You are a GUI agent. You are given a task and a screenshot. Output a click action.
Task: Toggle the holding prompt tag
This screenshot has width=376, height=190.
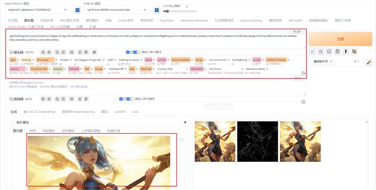26,60
